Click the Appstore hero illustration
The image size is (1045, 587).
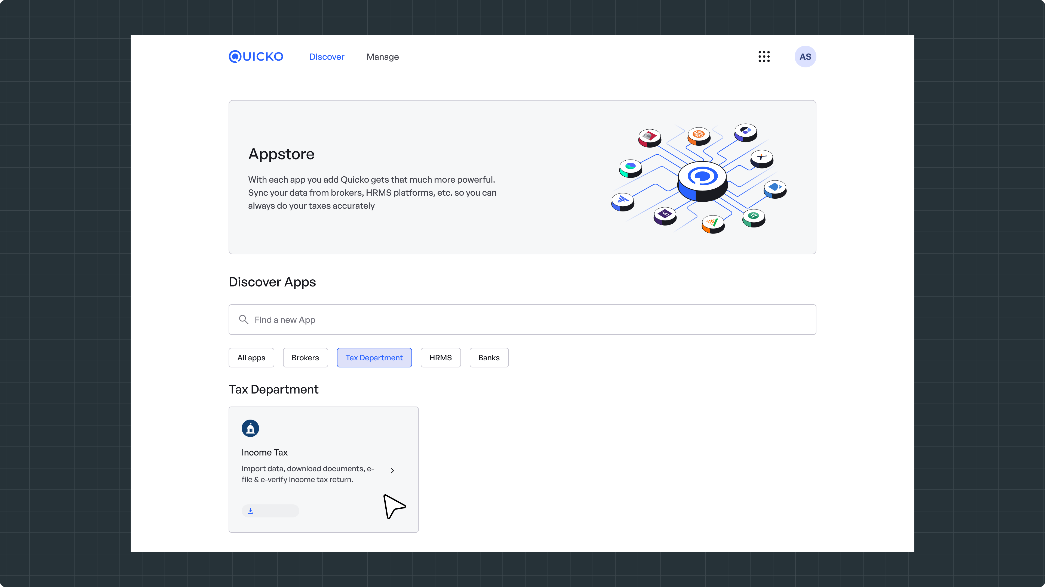(699, 178)
